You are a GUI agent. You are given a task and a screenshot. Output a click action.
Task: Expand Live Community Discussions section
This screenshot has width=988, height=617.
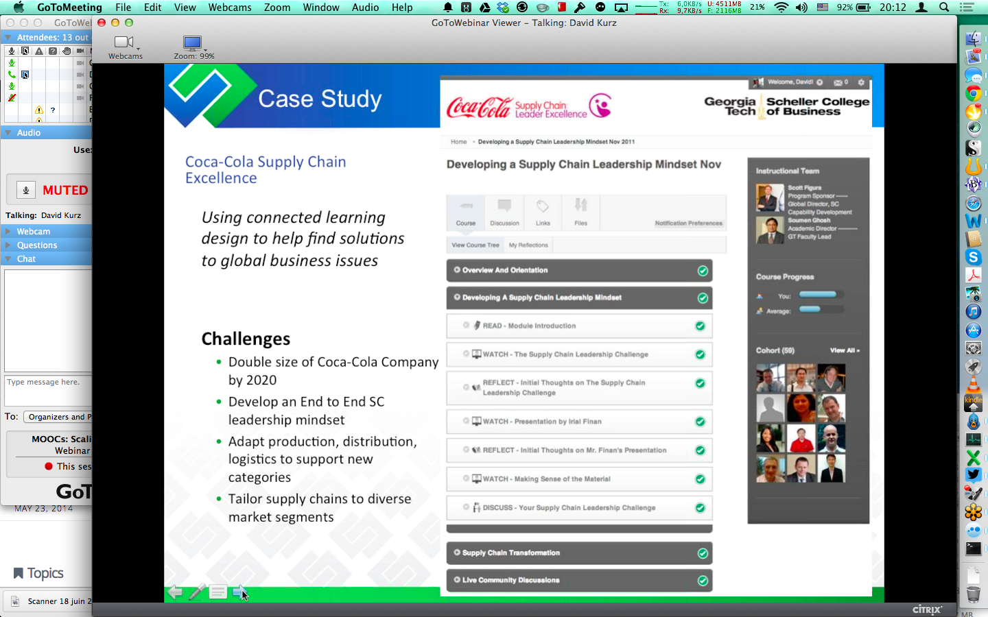(457, 580)
